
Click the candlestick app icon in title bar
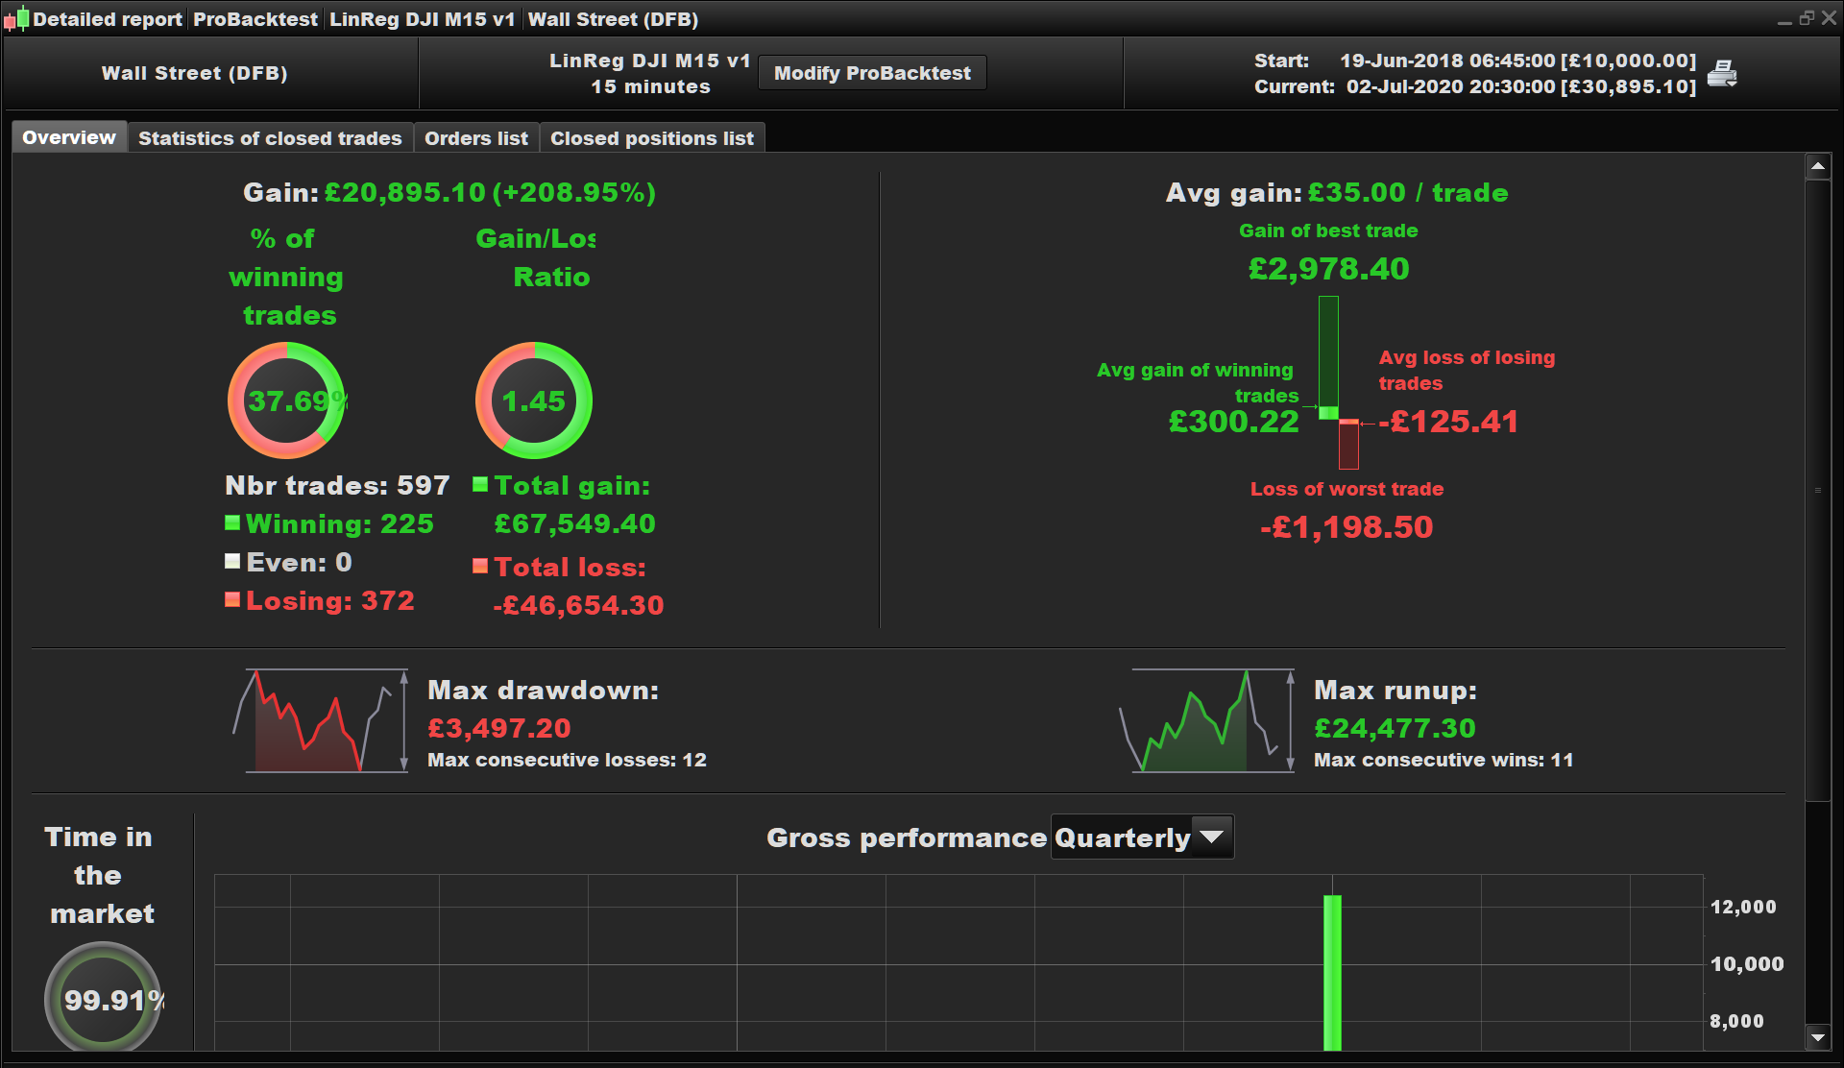coord(15,19)
